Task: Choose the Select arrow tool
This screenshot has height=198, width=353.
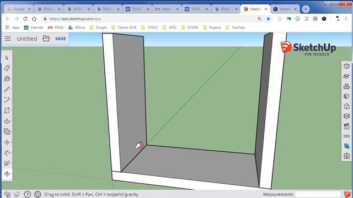Action: pos(7,58)
